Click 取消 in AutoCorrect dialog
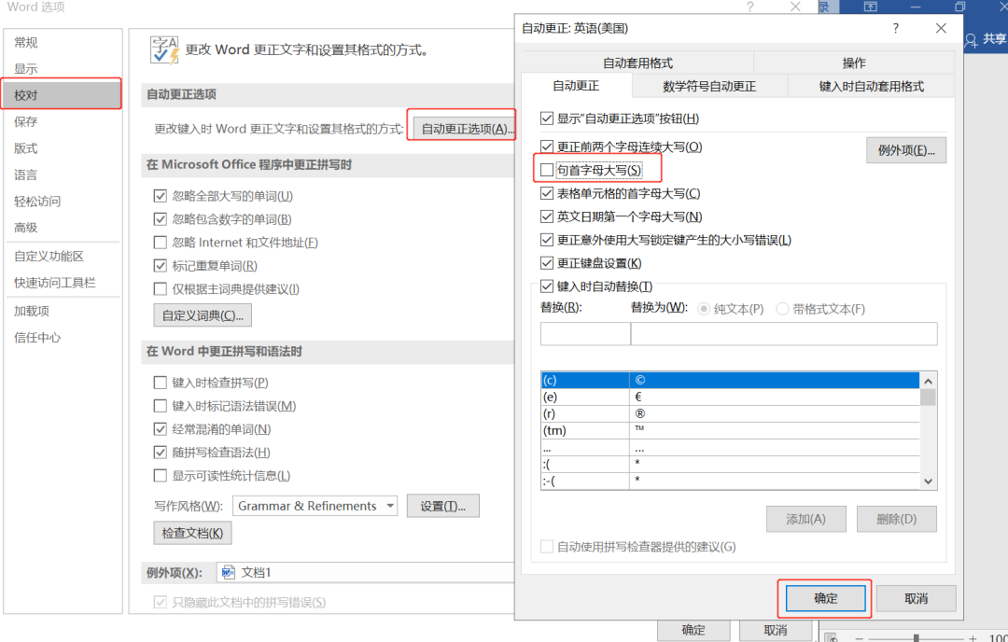1008x642 pixels. [x=917, y=598]
